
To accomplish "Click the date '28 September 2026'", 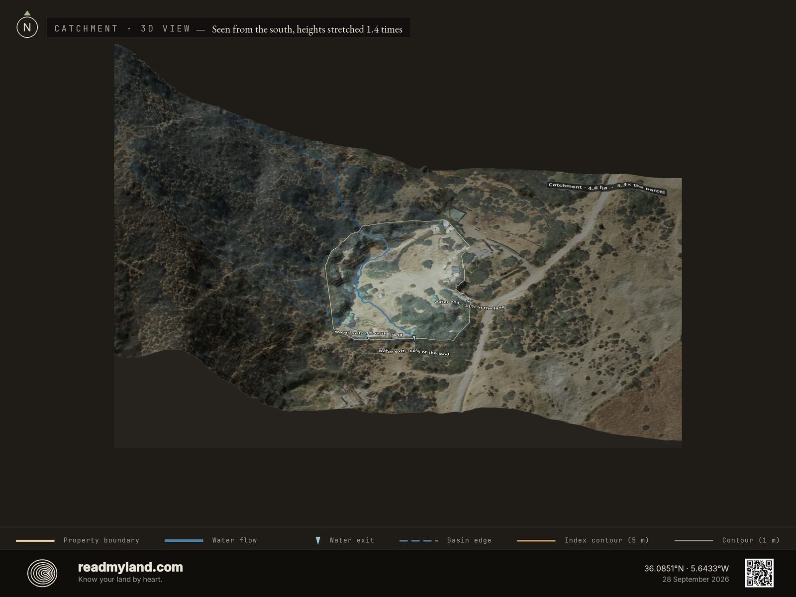I will (x=696, y=579).
